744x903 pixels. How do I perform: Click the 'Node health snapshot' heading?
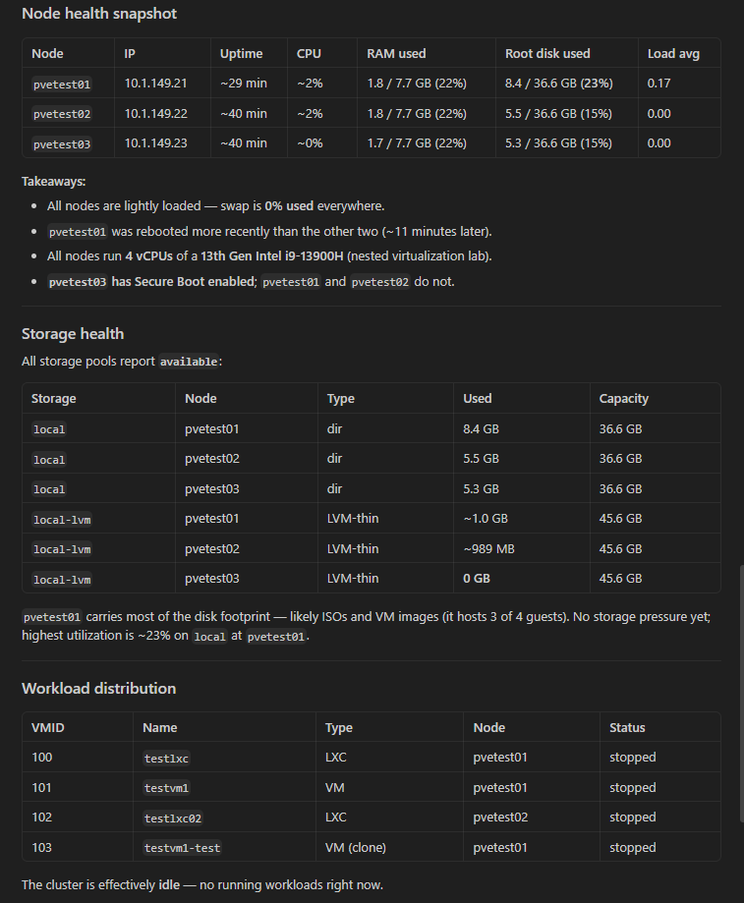click(99, 14)
